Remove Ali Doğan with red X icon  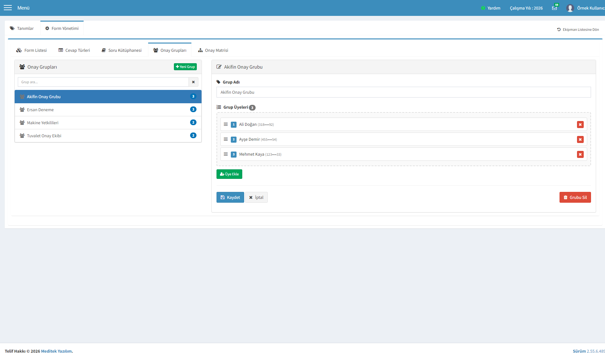[580, 125]
